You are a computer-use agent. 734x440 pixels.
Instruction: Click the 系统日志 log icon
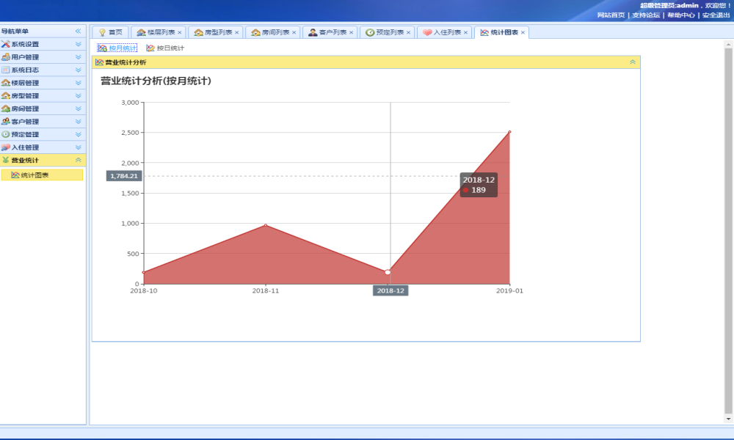point(6,70)
